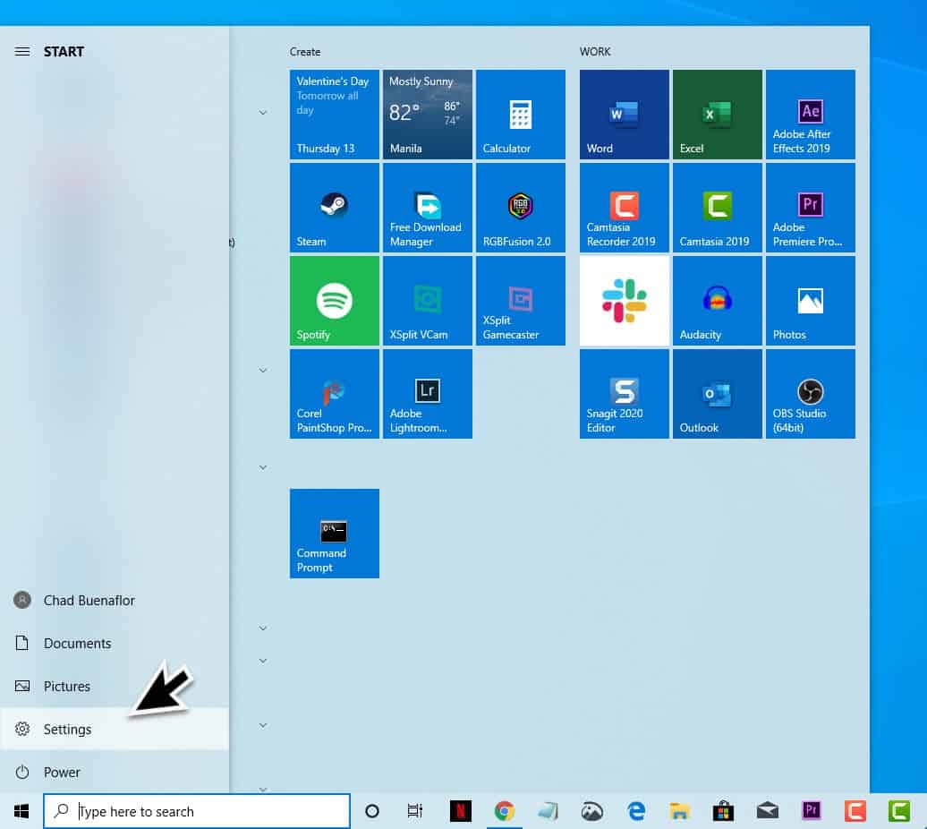Open the Slack tile

[624, 301]
